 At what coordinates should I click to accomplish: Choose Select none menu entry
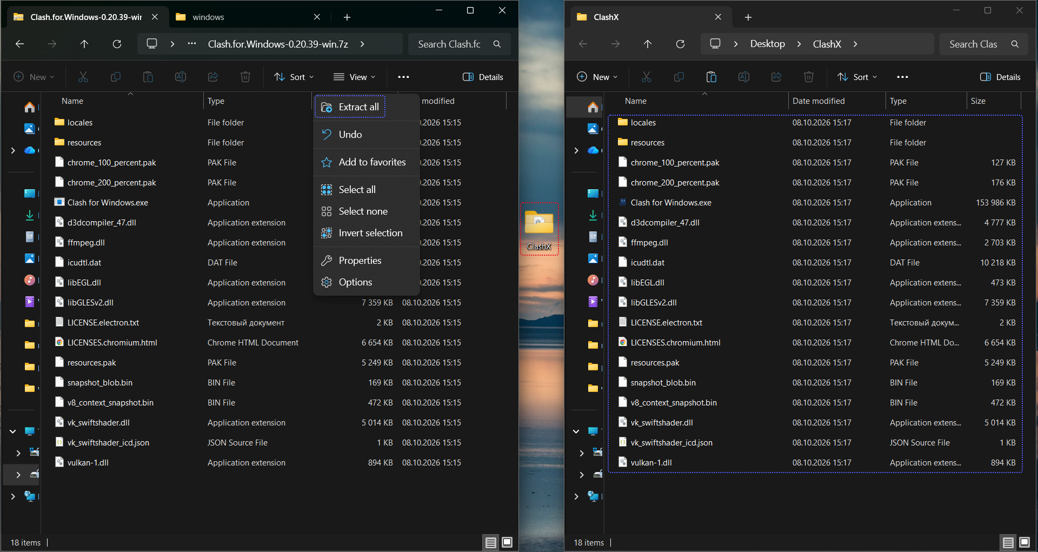click(x=367, y=211)
